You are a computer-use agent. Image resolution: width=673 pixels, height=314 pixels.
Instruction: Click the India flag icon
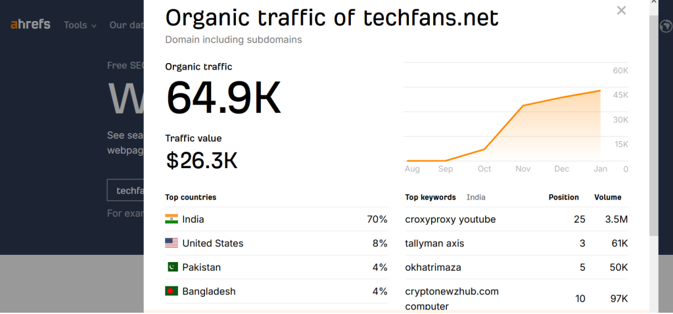point(172,219)
